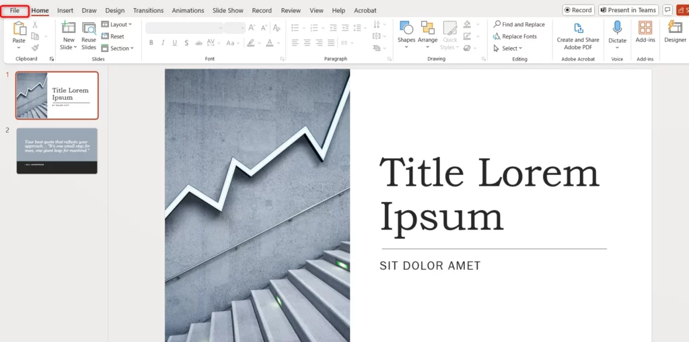
Task: Open the comments pane icon
Action: [x=667, y=10]
